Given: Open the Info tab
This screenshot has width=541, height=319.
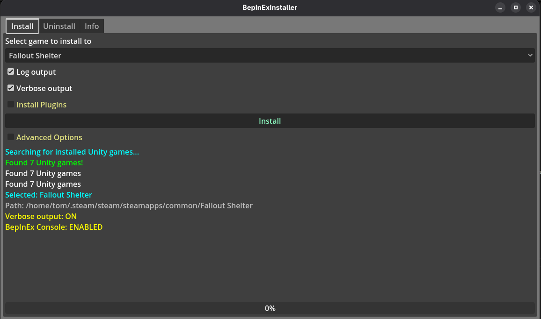Looking at the screenshot, I should point(91,26).
